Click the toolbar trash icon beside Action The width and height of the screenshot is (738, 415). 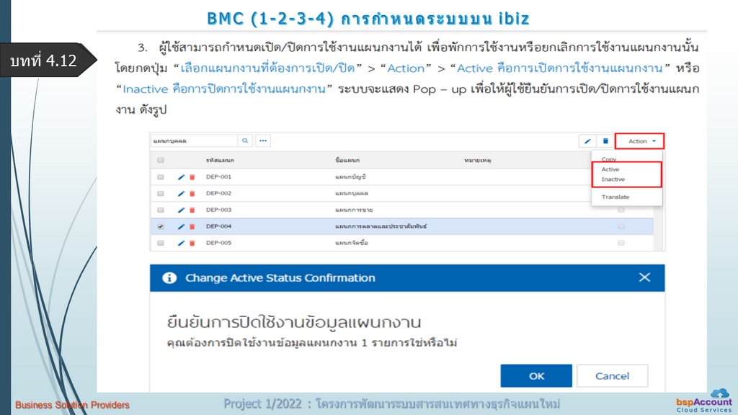[x=605, y=141]
